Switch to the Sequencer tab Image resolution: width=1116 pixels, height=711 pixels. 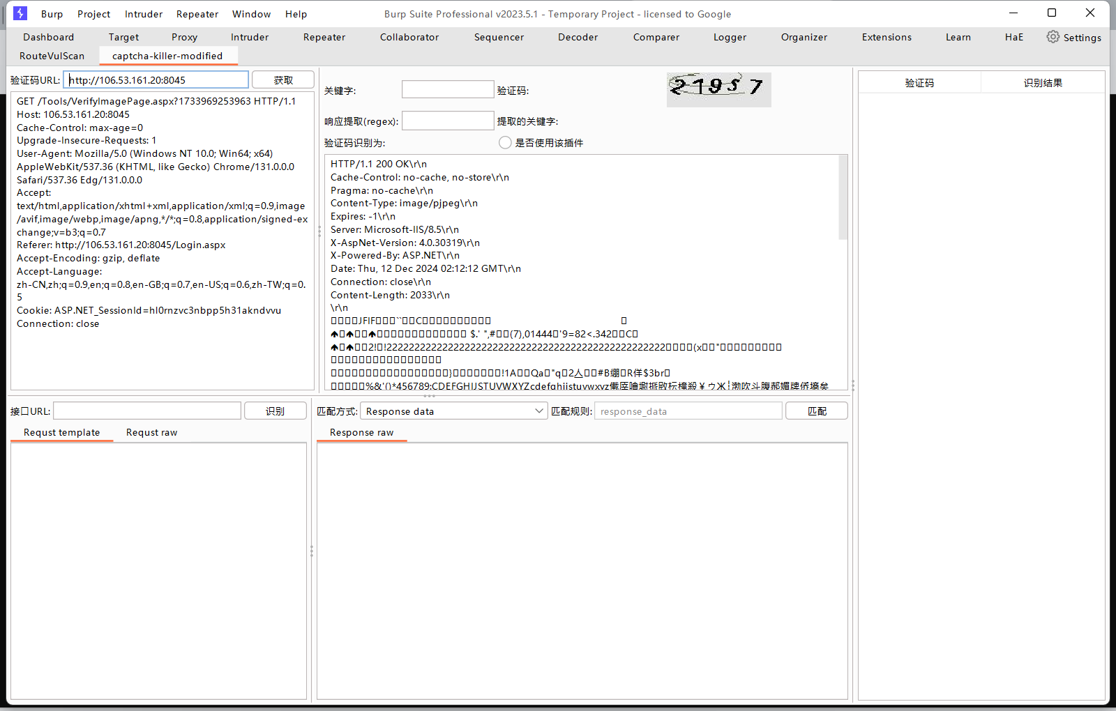pos(499,37)
